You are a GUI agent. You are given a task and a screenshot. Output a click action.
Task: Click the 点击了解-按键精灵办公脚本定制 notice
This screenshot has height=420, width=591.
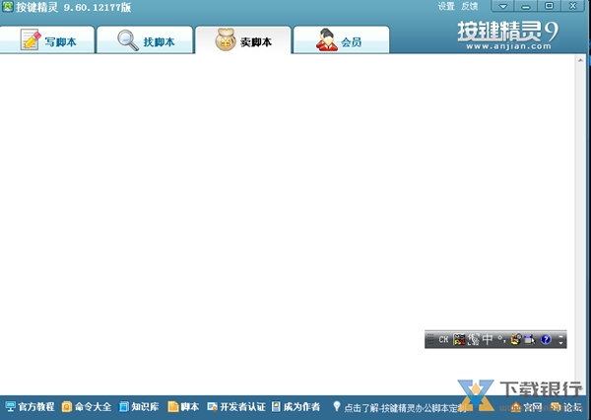click(400, 407)
